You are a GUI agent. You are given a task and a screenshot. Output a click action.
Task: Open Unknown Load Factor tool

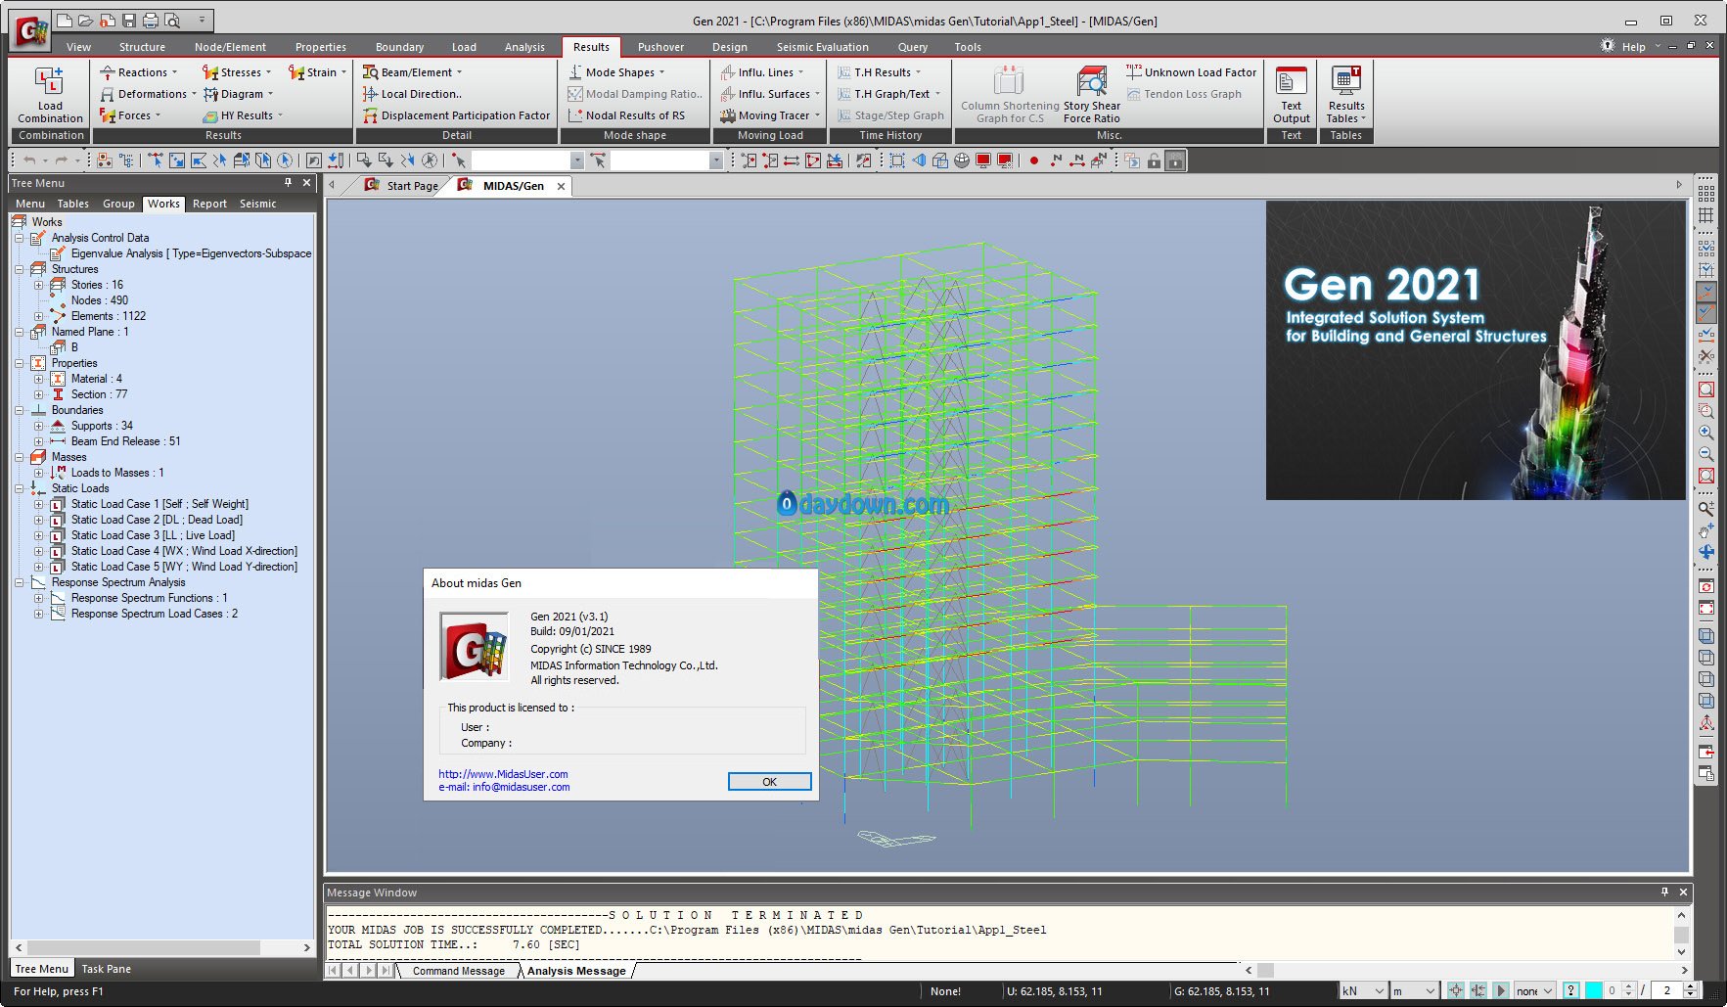(1191, 72)
